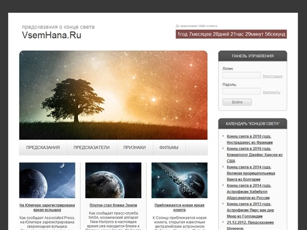Click the 'До предсказания Майя осталось' caption
Viewport: 307px width, 230px height.
tap(196, 26)
